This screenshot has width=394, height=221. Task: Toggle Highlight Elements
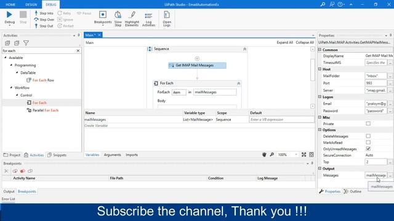tap(132, 18)
